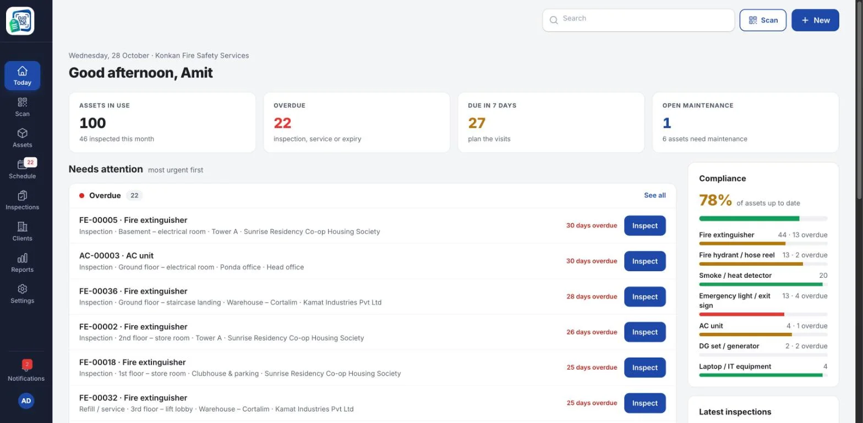Click the QR icon on the Scan button

tap(753, 20)
